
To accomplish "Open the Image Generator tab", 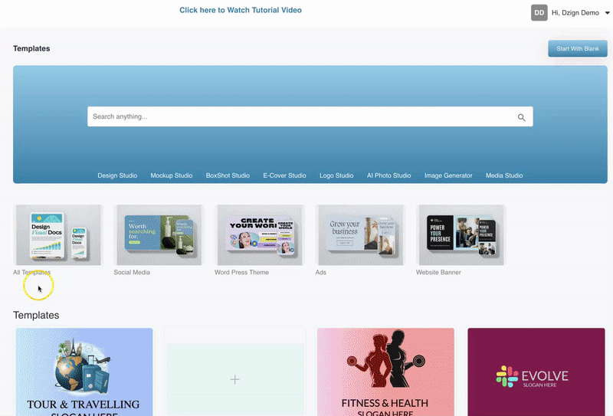I will [448, 175].
